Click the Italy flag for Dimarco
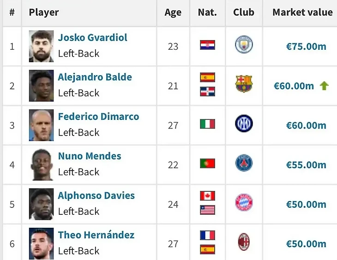 (x=207, y=124)
